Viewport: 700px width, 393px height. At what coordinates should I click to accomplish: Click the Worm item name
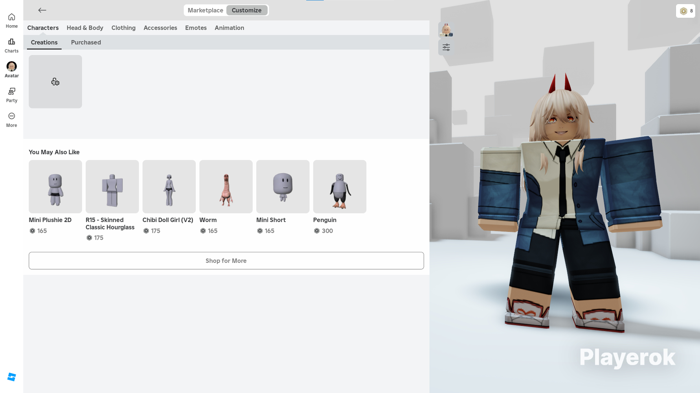click(x=208, y=220)
